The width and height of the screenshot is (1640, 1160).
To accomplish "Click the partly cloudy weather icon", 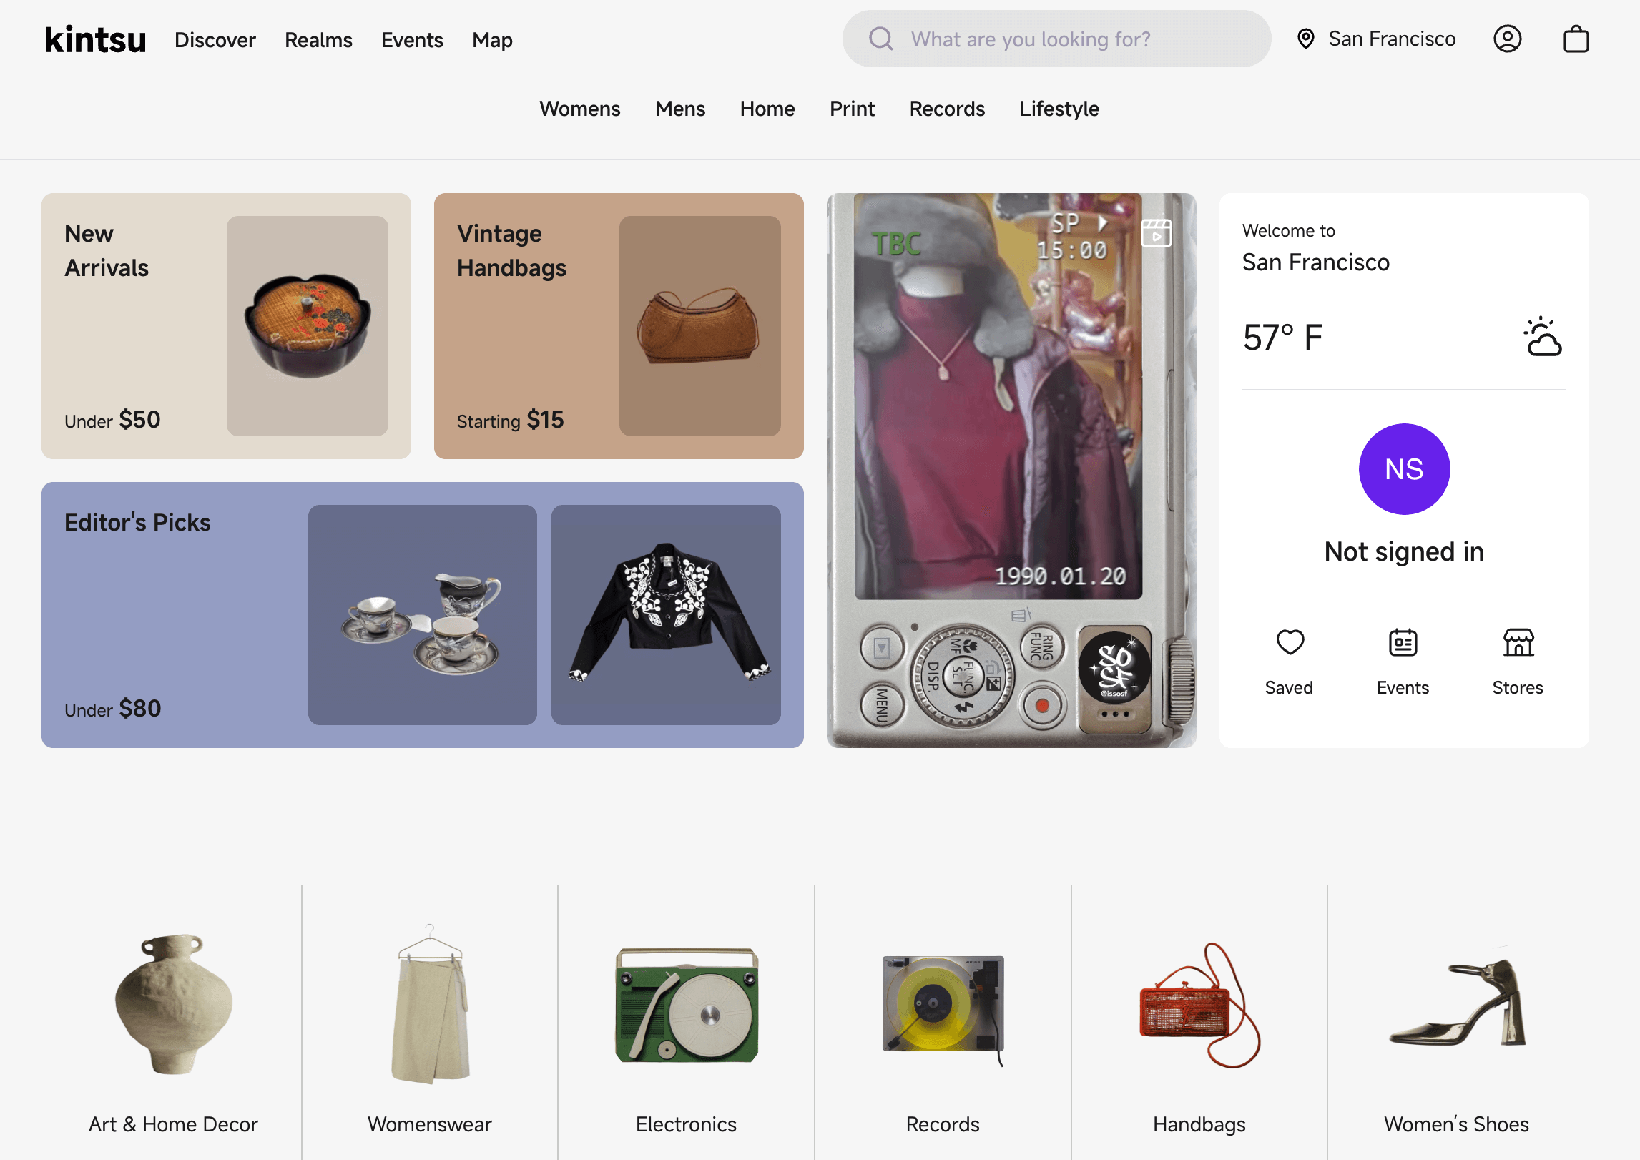I will point(1543,337).
